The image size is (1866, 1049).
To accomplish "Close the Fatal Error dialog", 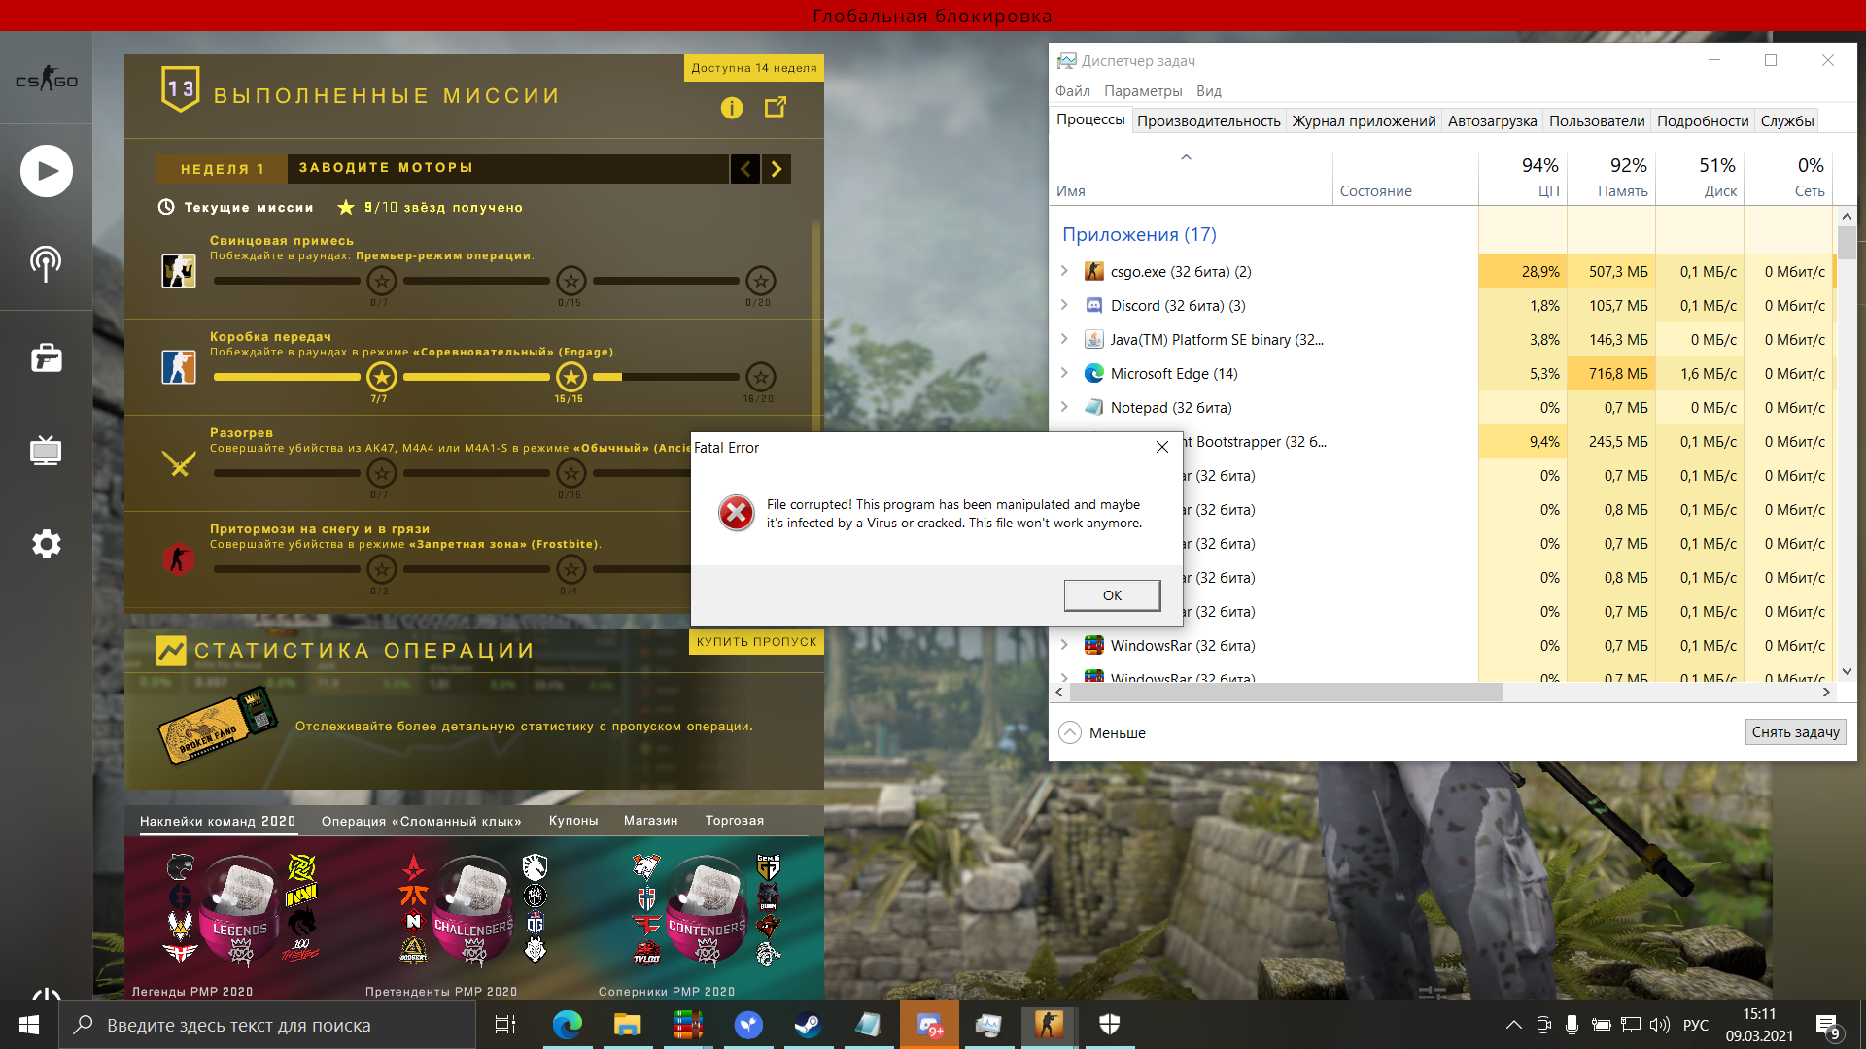I will [1162, 447].
